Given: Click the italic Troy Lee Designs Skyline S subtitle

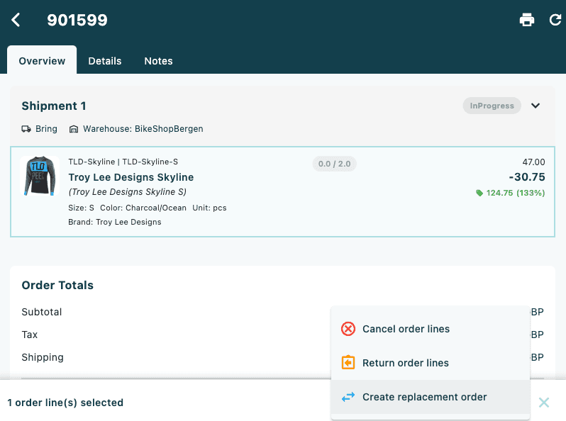Looking at the screenshot, I should [x=128, y=191].
